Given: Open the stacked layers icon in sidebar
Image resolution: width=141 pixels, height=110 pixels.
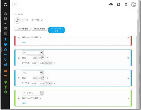Looking at the screenshot, I should [x=5, y=19].
